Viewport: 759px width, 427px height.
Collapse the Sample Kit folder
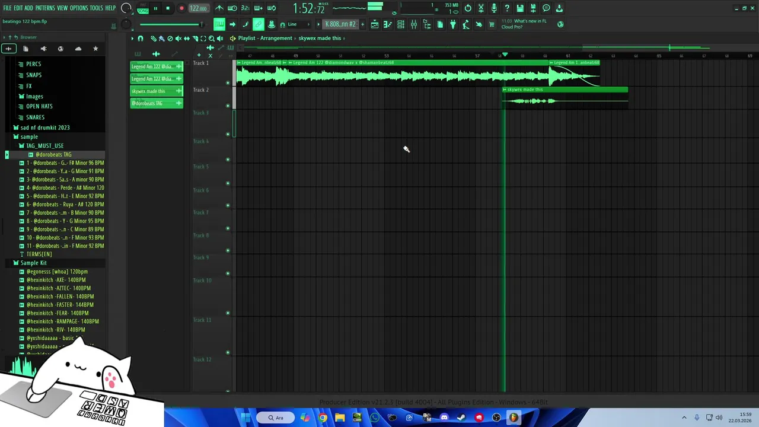(x=33, y=263)
